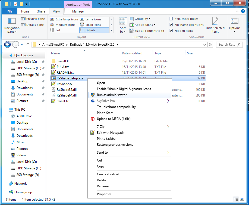Expand the layout gallery more arrow
The image size is (249, 205).
click(x=112, y=30)
